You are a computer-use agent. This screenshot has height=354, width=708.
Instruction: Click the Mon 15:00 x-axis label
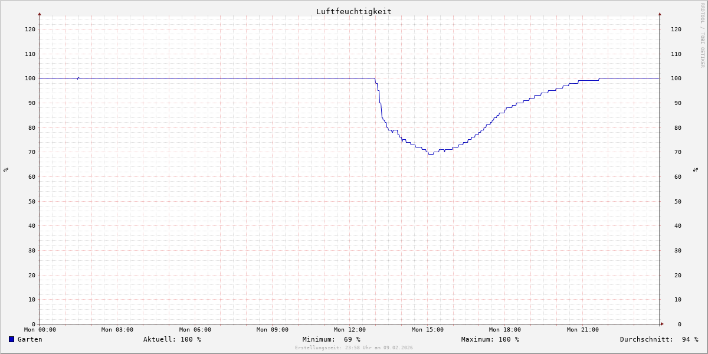pos(428,330)
